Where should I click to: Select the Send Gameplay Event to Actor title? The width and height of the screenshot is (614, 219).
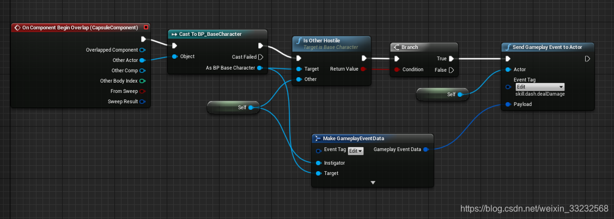coord(548,47)
